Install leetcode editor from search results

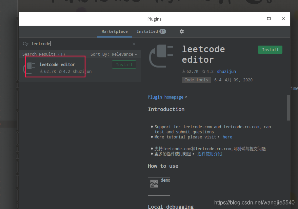point(124,64)
